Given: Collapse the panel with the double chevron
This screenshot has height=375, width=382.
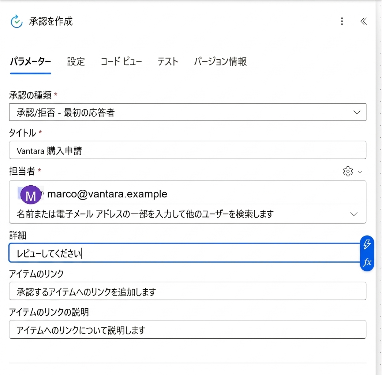Looking at the screenshot, I should [x=363, y=21].
